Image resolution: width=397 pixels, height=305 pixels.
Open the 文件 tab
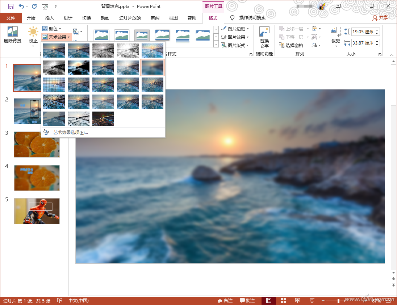(11, 18)
